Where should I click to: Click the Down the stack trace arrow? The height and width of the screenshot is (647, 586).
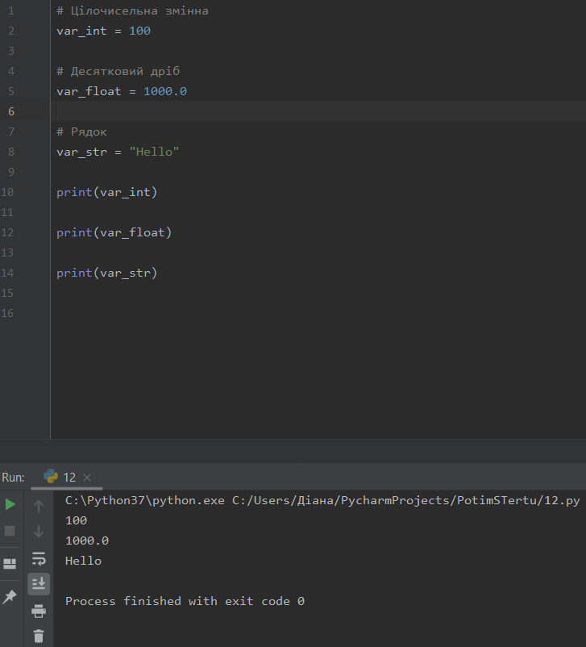39,532
